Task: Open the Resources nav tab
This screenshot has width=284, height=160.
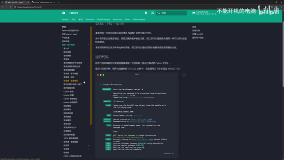Action: tap(117, 20)
